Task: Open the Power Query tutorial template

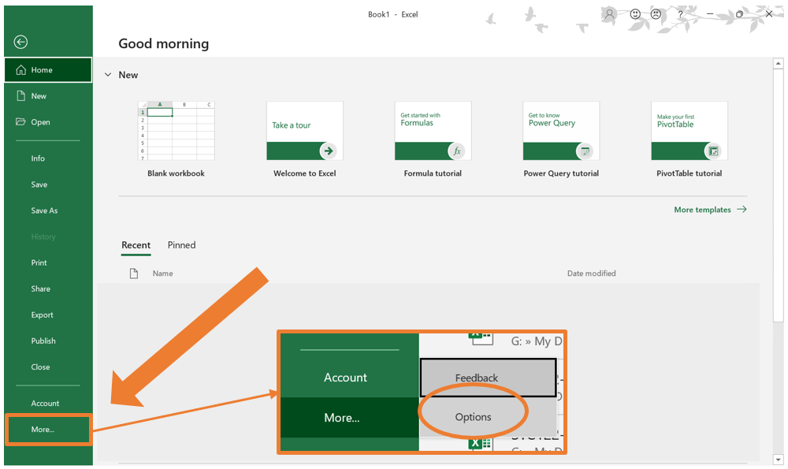Action: click(561, 131)
